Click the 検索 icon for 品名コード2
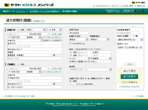 point(74,55)
